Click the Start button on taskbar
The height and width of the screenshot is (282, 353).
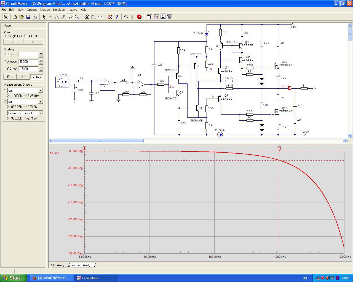(x=13, y=278)
